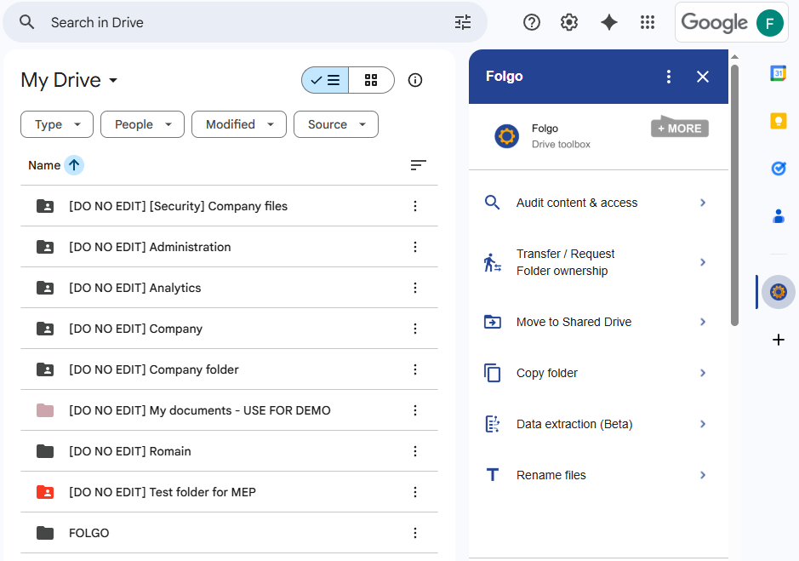
Task: Open Folgo panel three-dot menu
Action: [669, 77]
